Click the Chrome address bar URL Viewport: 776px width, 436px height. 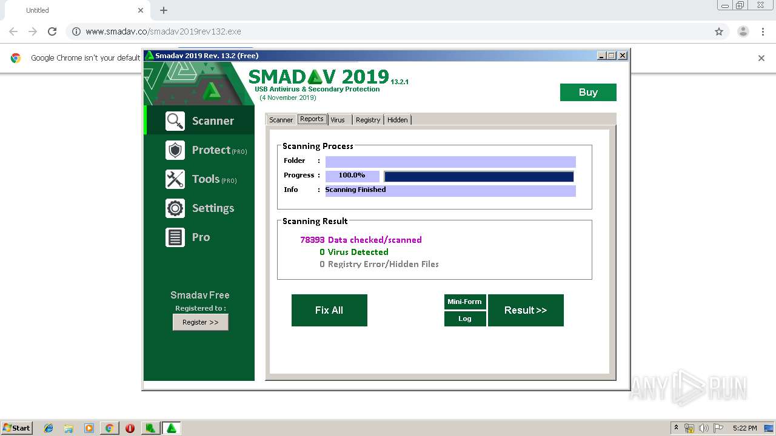tap(163, 31)
